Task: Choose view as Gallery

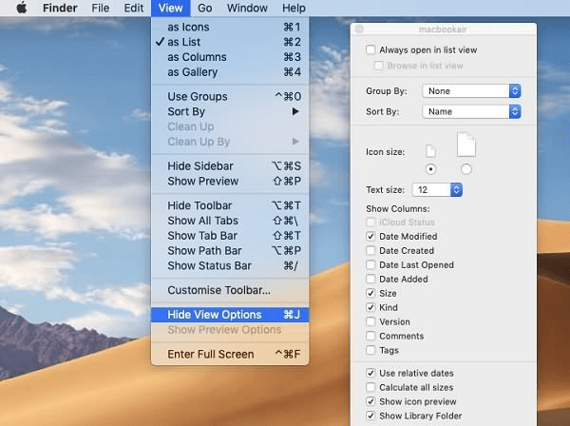Action: [230, 72]
